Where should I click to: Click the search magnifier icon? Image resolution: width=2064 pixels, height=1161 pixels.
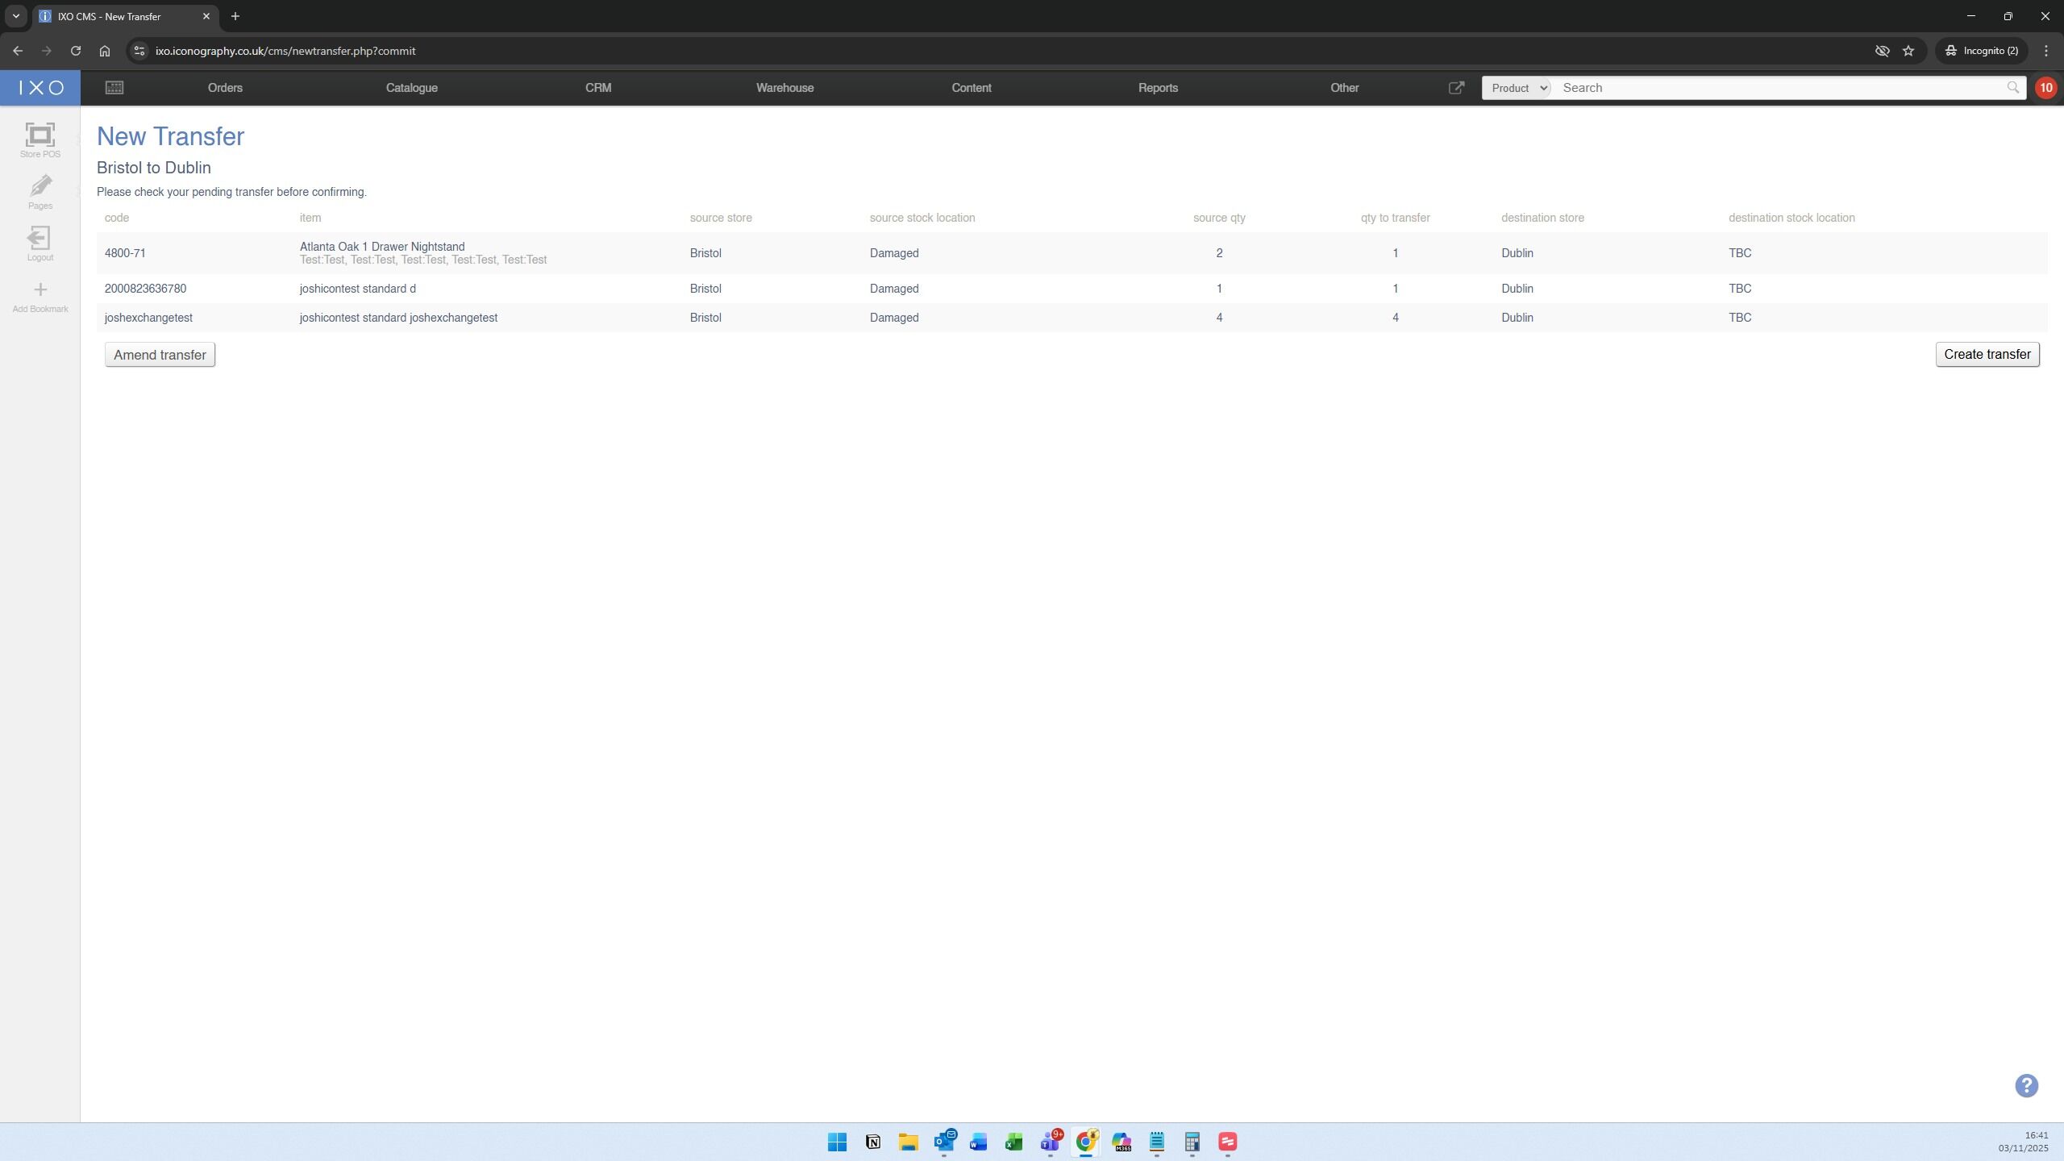(2012, 88)
